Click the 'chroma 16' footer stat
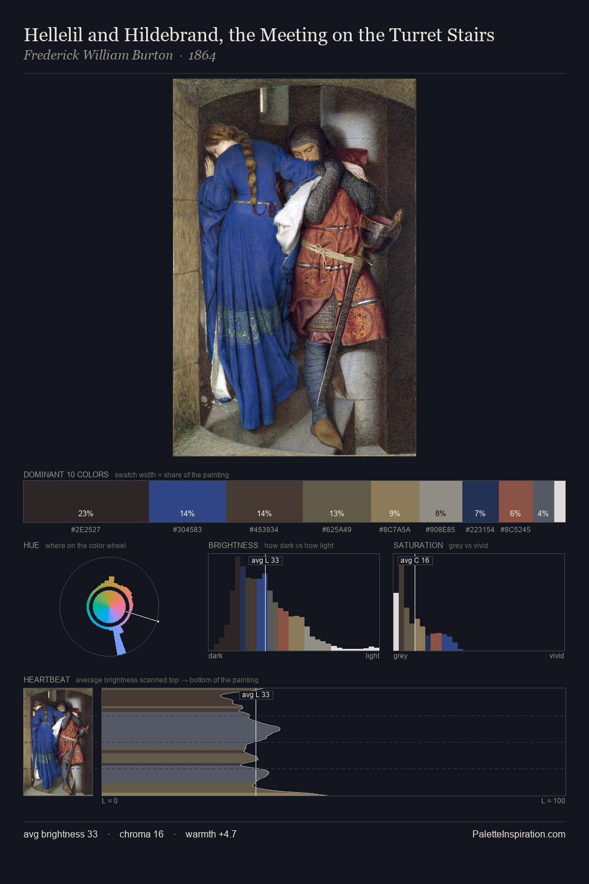Screen dimensions: 589x884 (x=141, y=834)
